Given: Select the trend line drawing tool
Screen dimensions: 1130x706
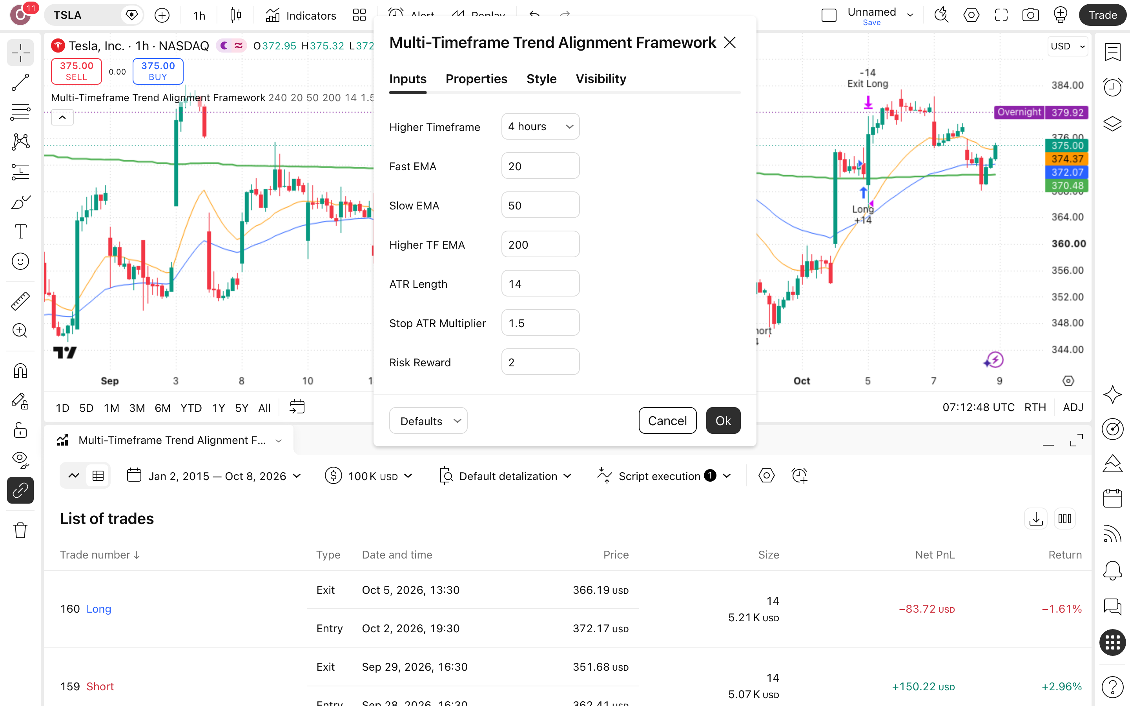Looking at the screenshot, I should click(x=20, y=83).
